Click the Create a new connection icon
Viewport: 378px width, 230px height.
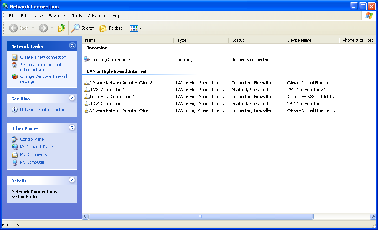[15, 58]
